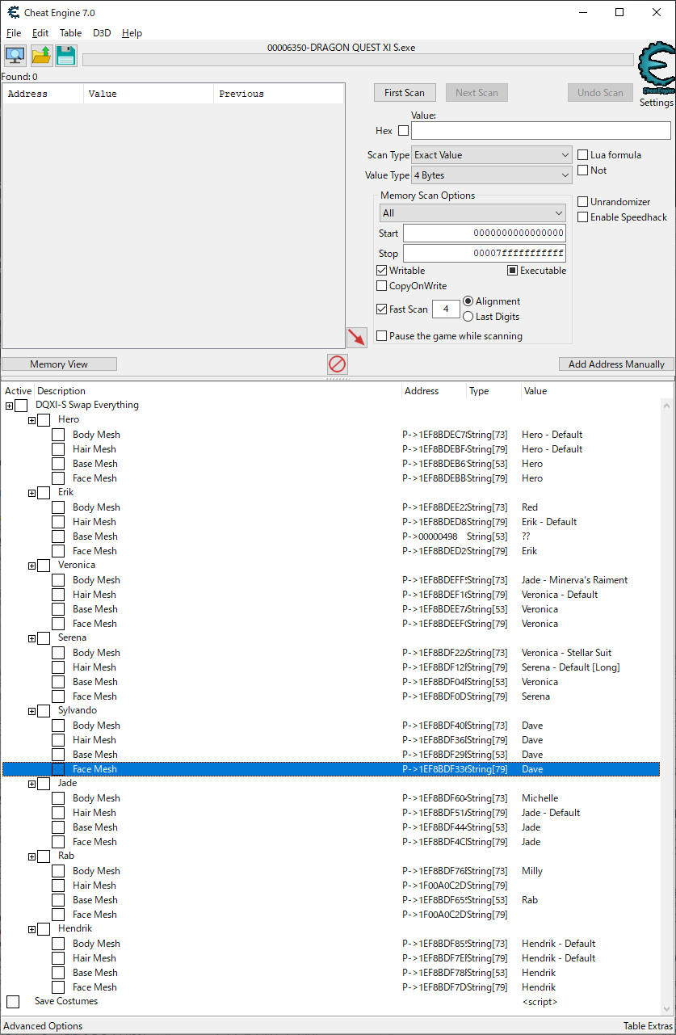Image resolution: width=676 pixels, height=1035 pixels.
Task: Open Memory View
Action: pyautogui.click(x=59, y=364)
